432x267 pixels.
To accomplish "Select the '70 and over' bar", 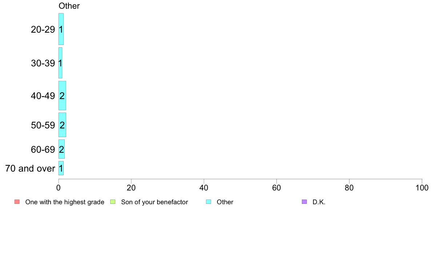I will [61, 168].
